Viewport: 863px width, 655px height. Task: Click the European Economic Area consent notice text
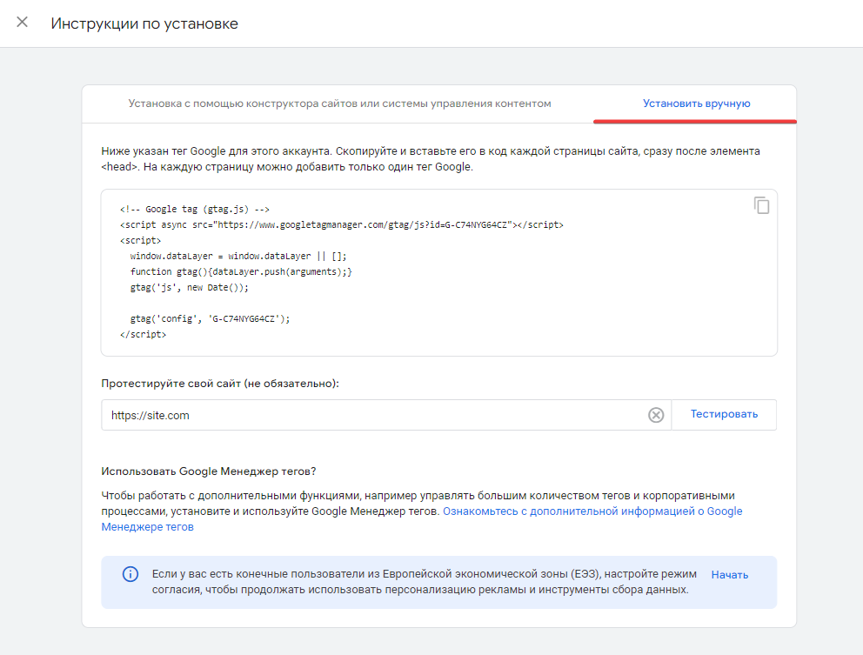pyautogui.click(x=425, y=582)
